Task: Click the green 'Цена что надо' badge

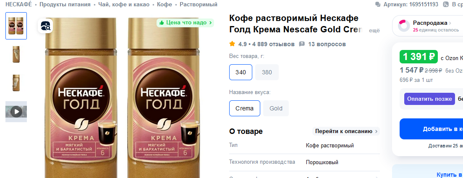Action: point(185,23)
